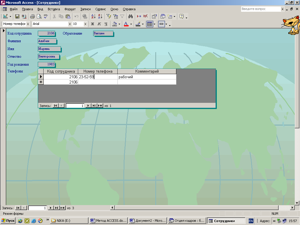The image size is (300, 225).
Task: Click the Фамилия field Адабаш
Action: 47,41
